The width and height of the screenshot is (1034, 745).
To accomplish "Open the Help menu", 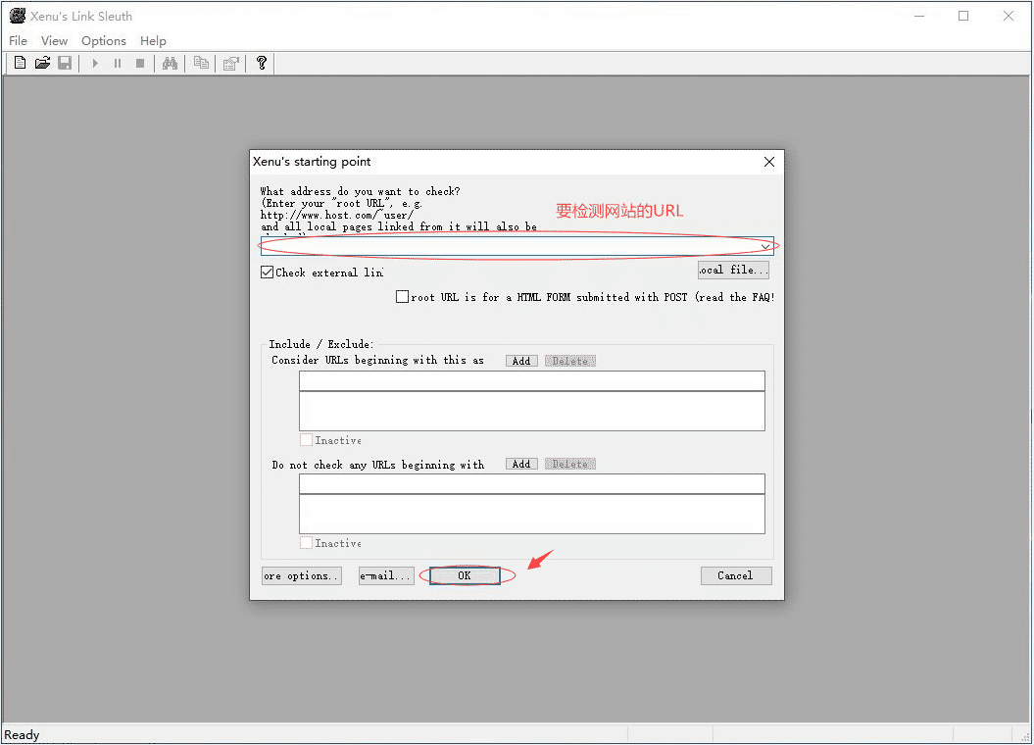I will tap(153, 41).
